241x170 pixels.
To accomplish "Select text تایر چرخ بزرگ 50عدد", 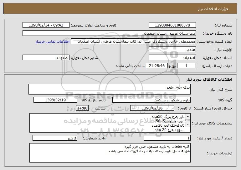I will coord(168,117).
